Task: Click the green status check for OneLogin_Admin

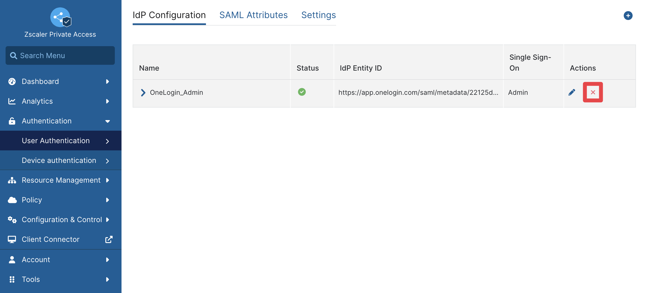Action: (302, 92)
